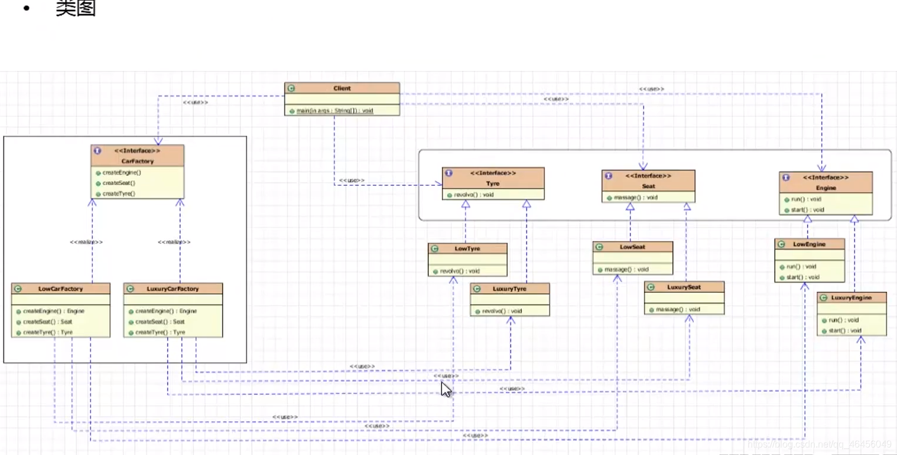Select the LuxuryTyre class title

coord(509,289)
